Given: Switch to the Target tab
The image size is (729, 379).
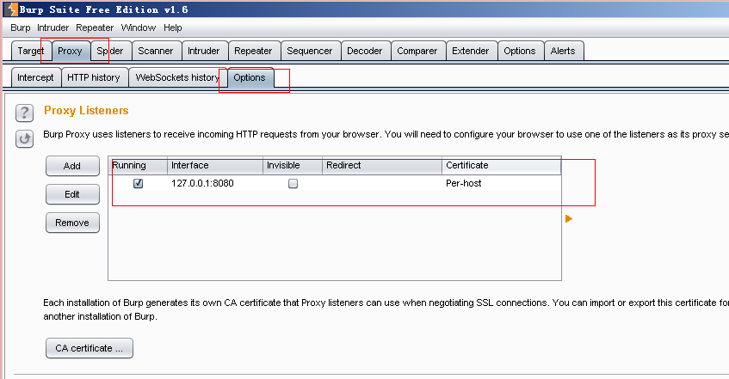Looking at the screenshot, I should click(31, 51).
